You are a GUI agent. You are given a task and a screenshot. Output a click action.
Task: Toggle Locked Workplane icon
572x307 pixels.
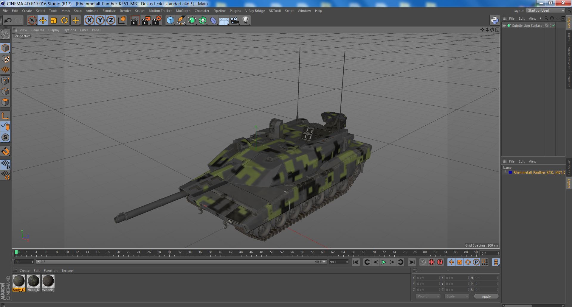pos(5,164)
